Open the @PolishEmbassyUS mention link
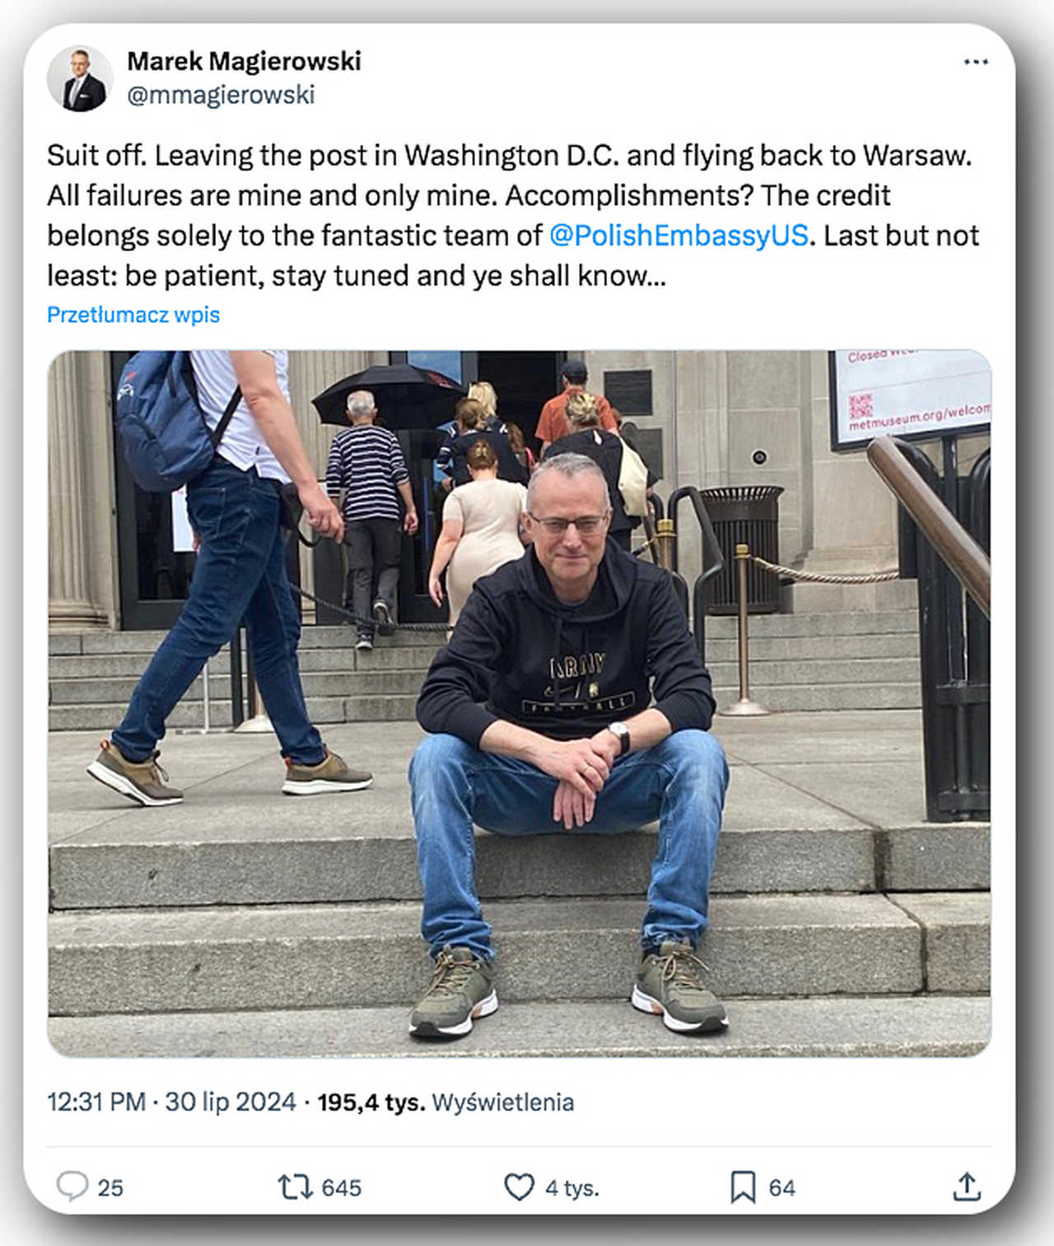Viewport: 1054px width, 1246px height. [x=679, y=236]
